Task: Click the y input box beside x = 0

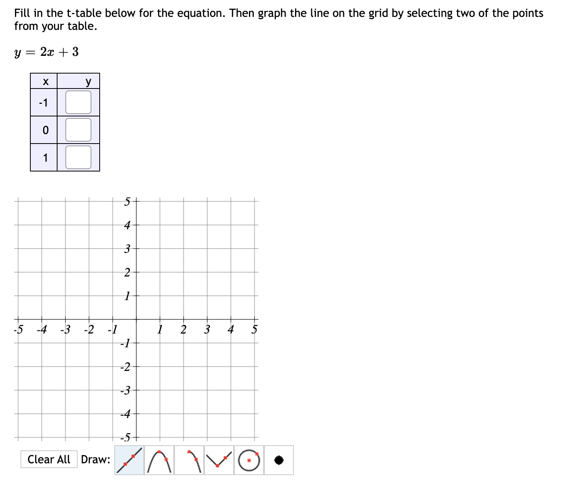Action: [x=78, y=130]
